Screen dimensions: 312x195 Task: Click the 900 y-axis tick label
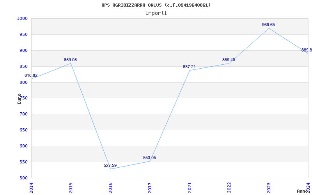click(x=23, y=51)
